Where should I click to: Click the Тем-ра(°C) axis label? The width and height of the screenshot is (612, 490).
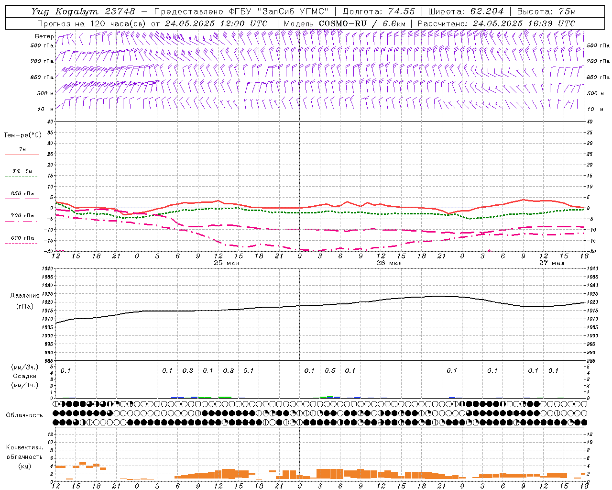[22, 135]
